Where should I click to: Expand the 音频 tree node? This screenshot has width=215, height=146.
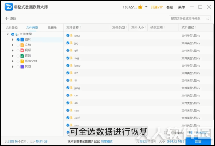[13, 56]
